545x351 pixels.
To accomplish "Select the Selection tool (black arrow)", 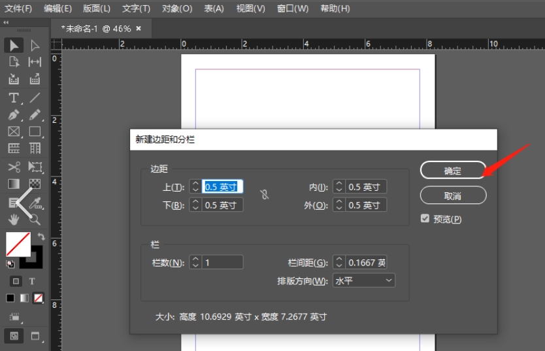I will point(14,46).
